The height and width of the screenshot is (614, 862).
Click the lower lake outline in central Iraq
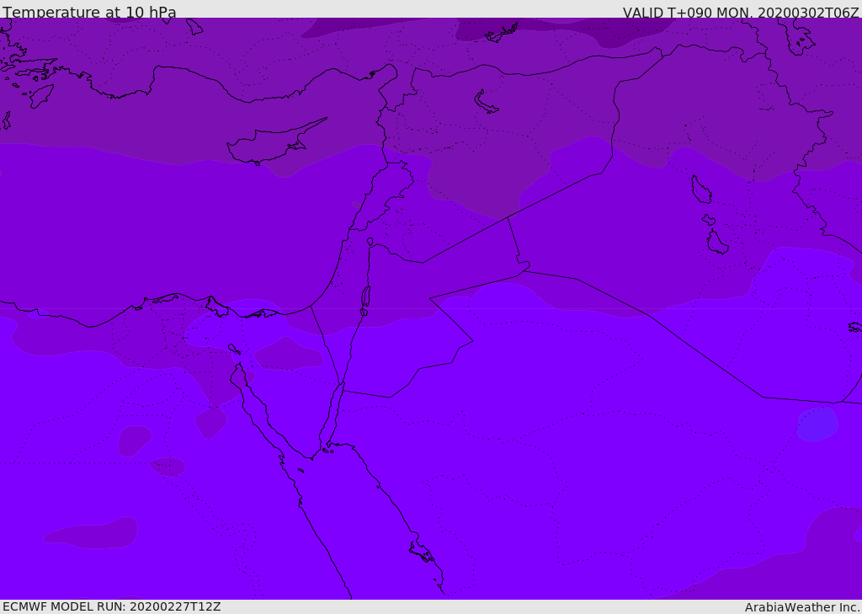tap(716, 243)
